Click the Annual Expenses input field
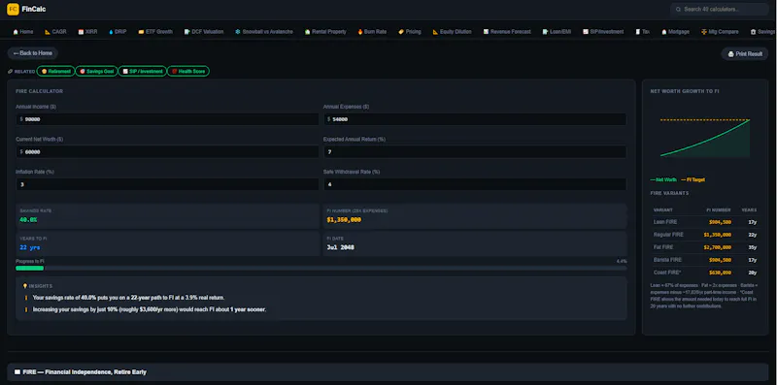This screenshot has height=385, width=777. tap(475, 119)
